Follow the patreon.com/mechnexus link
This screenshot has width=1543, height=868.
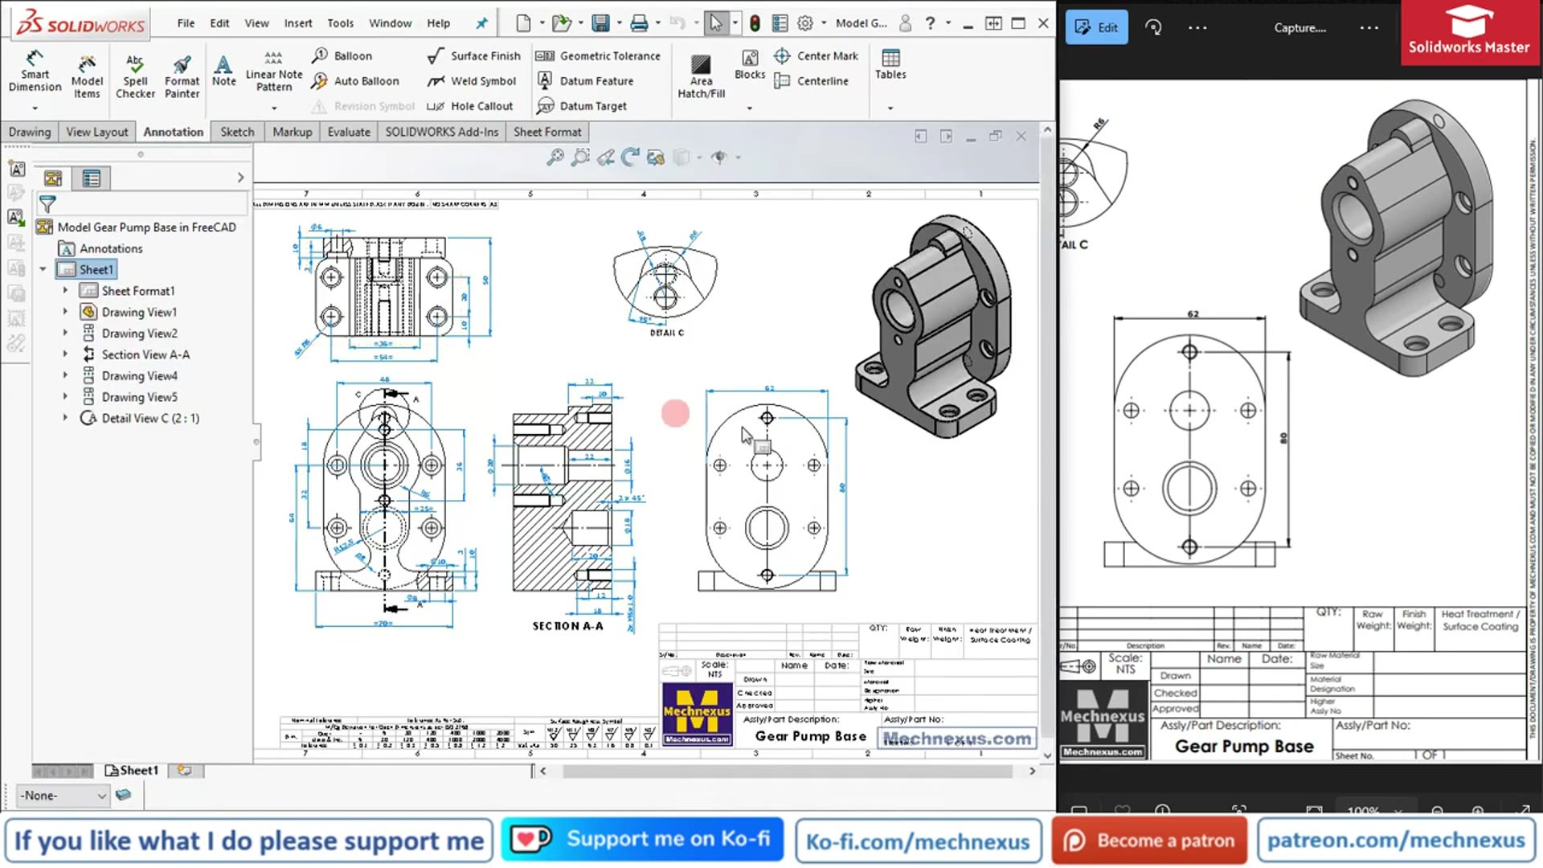click(x=1397, y=840)
